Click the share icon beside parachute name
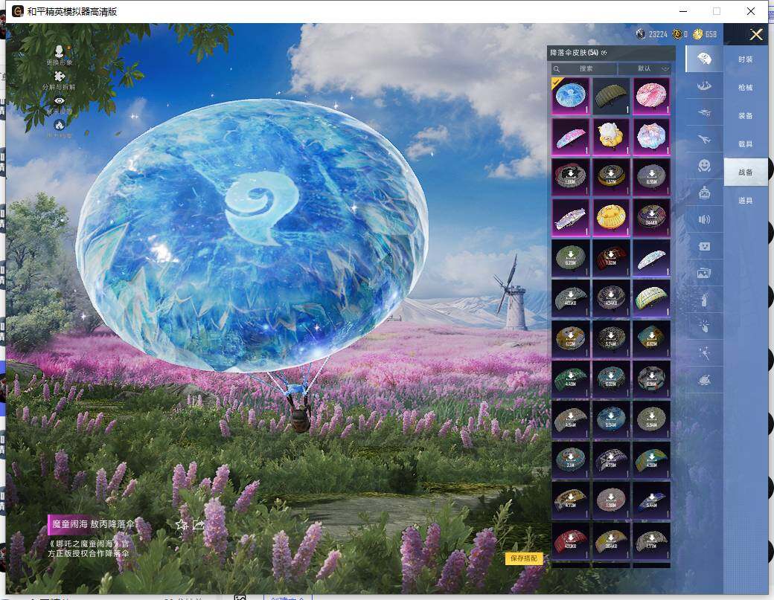 (199, 525)
